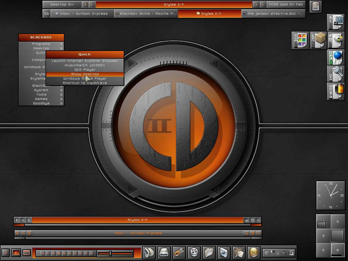348x261 pixels.
Task: Click previous window arrow beside clock
Action: point(256,4)
